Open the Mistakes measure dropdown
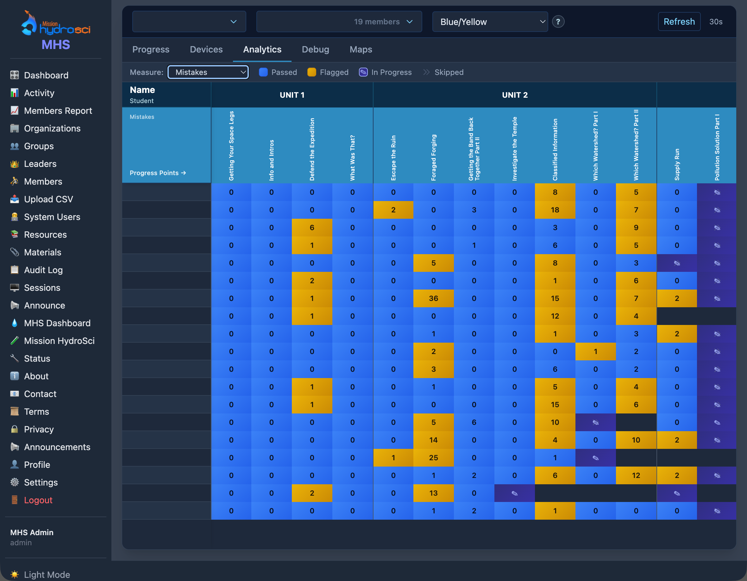 point(208,72)
